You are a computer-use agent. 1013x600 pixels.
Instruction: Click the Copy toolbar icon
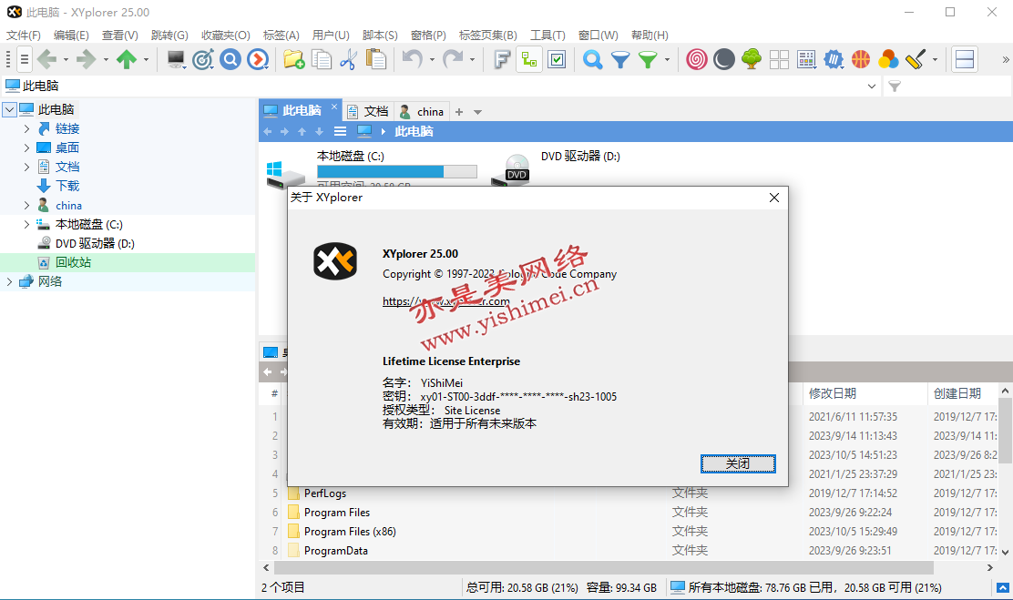click(x=321, y=59)
